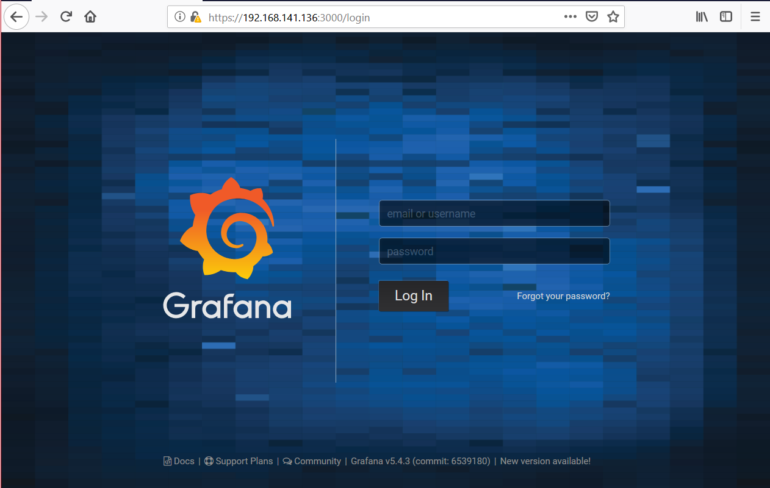
Task: Focus the email or username field
Action: 494,214
